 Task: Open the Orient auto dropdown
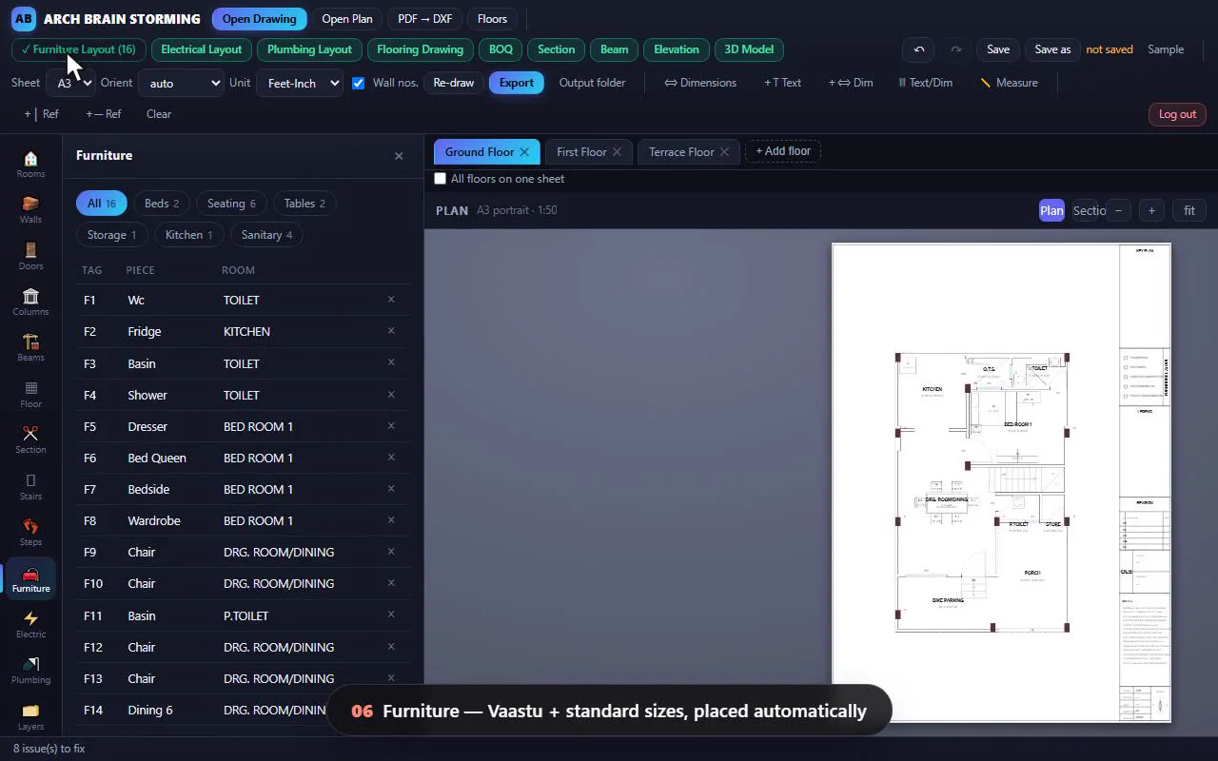click(181, 83)
